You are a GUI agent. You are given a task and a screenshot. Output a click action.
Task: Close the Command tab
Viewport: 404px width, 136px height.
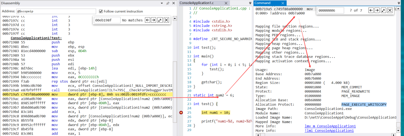[283, 3]
